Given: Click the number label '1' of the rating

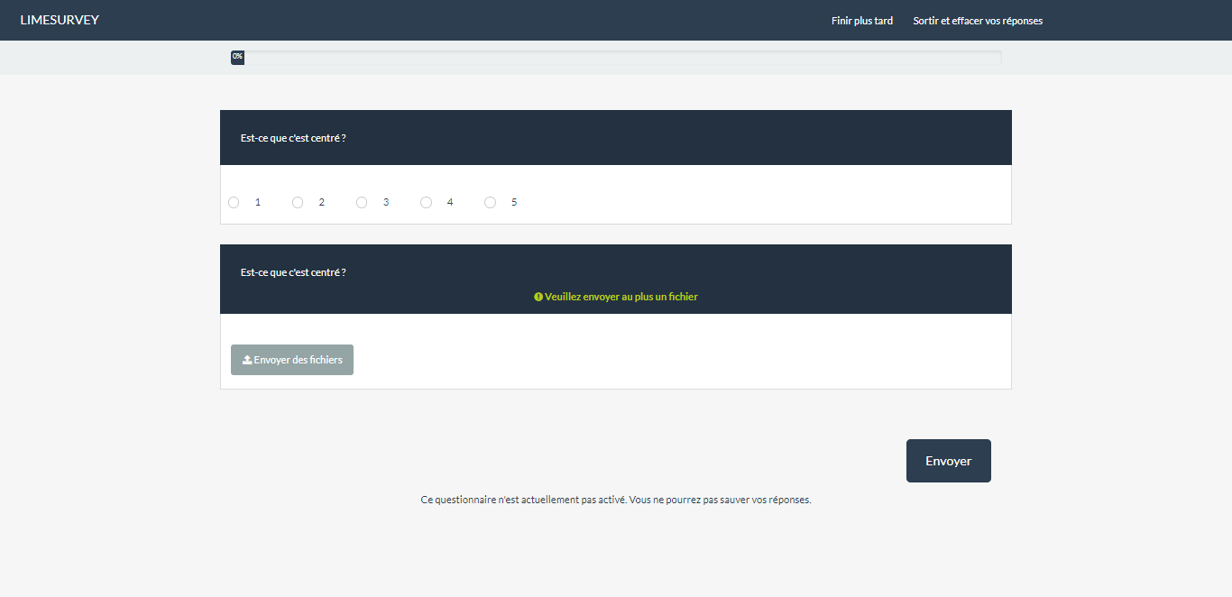Looking at the screenshot, I should coord(258,203).
